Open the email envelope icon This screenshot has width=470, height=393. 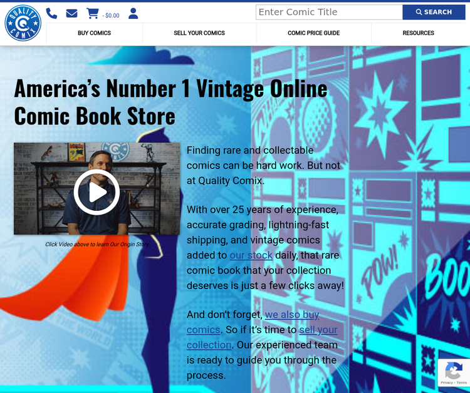pyautogui.click(x=71, y=14)
